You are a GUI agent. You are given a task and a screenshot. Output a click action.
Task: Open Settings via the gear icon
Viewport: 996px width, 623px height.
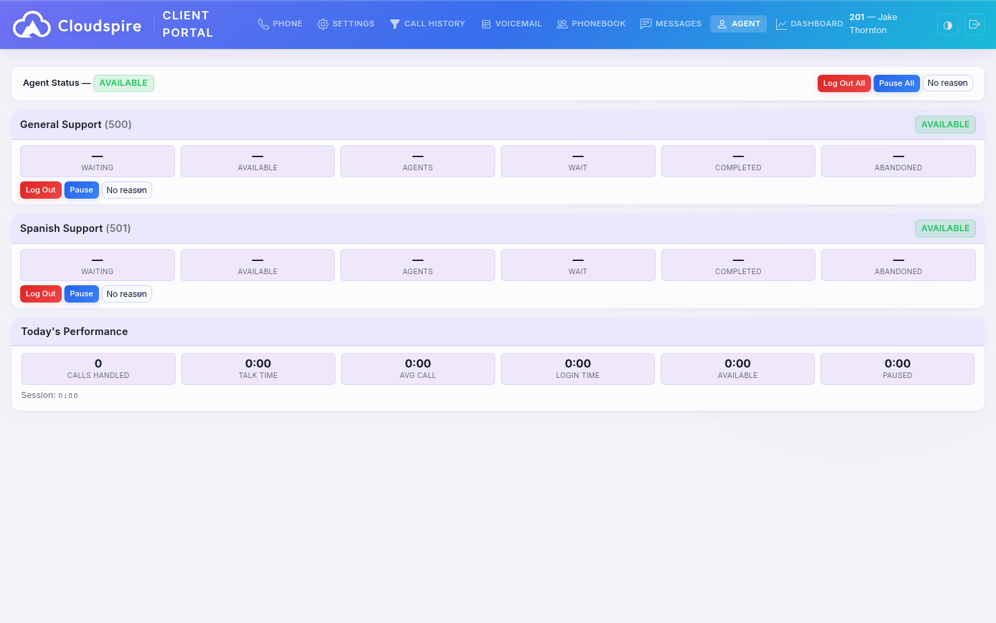click(x=323, y=24)
